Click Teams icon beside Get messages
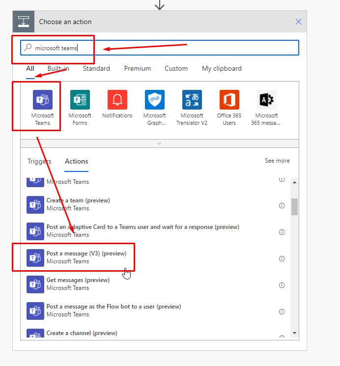The image size is (340, 366). [x=35, y=284]
